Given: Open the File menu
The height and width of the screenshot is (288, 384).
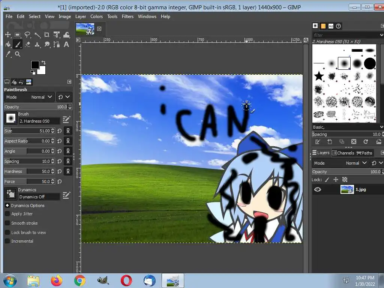Looking at the screenshot, I should tap(9, 16).
